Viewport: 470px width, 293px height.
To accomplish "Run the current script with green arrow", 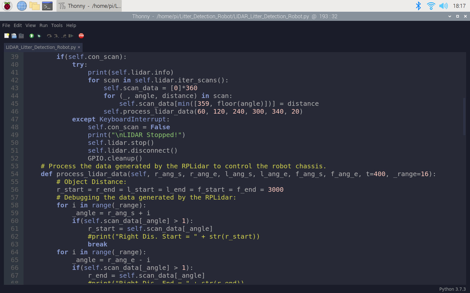I will coord(32,36).
